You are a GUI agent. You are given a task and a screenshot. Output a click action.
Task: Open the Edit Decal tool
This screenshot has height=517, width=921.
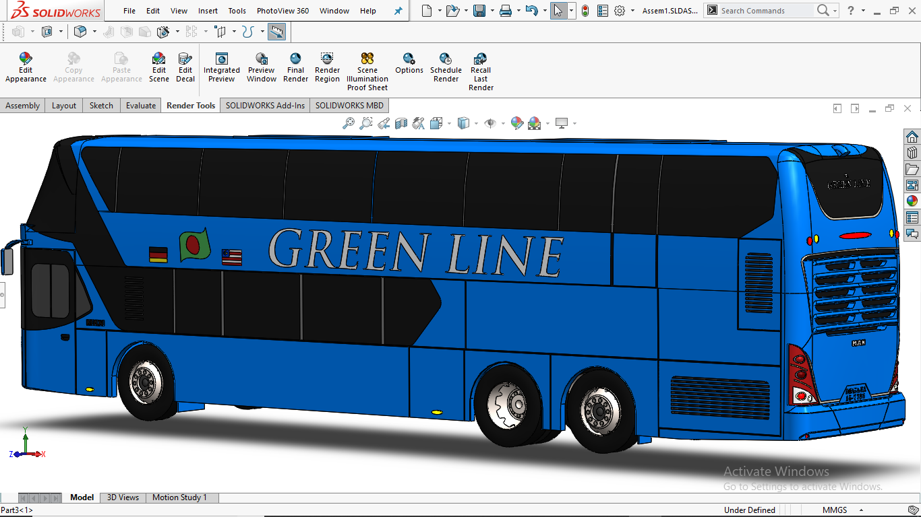(185, 67)
